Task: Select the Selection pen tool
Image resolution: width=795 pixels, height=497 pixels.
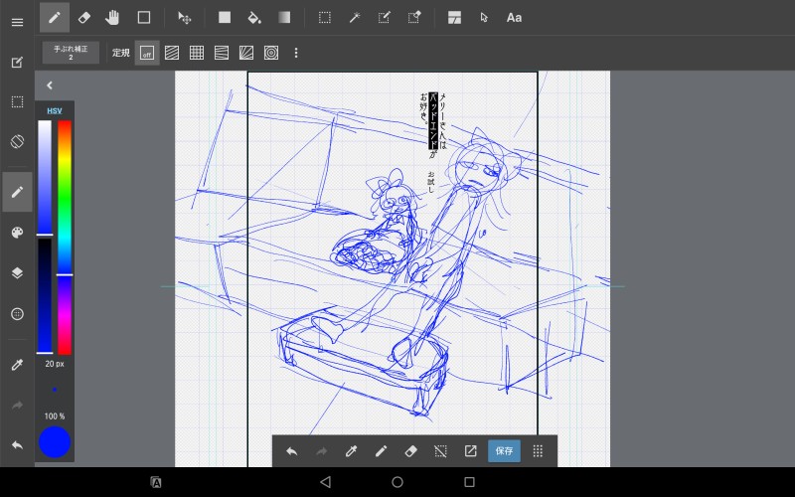Action: 385,18
